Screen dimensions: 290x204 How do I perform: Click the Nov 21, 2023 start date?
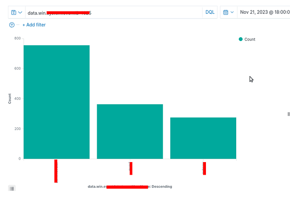(265, 12)
